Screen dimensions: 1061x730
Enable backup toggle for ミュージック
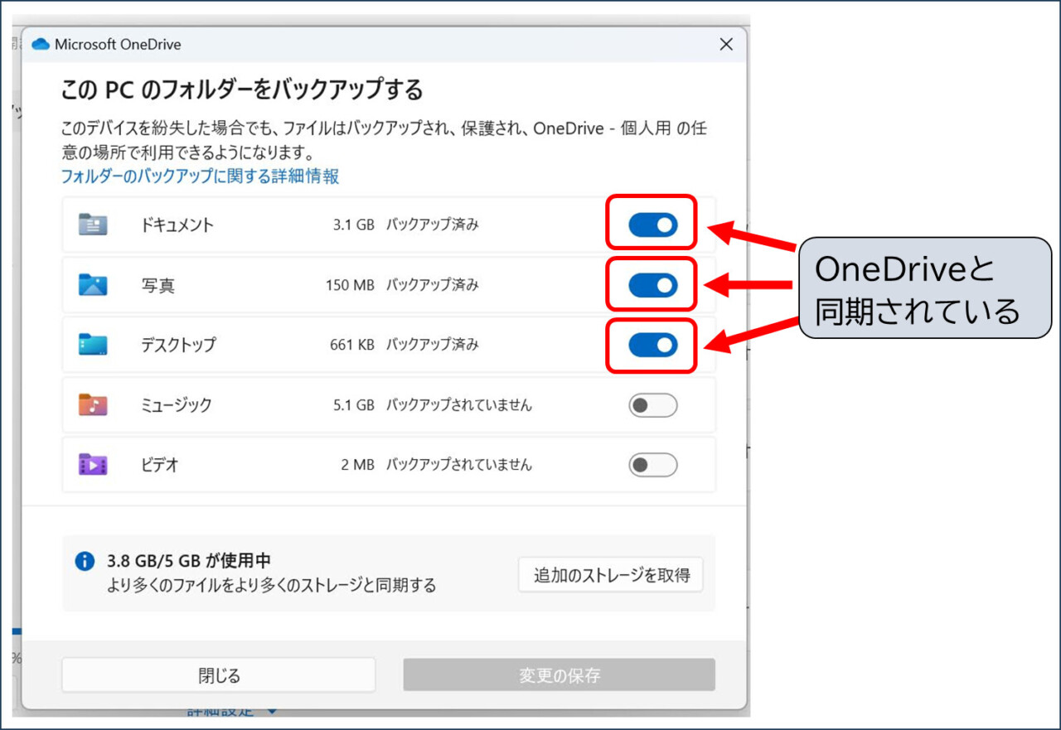pos(652,405)
